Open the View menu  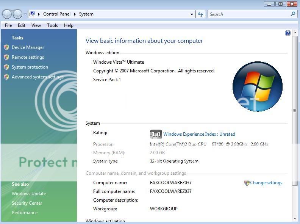tap(36, 25)
